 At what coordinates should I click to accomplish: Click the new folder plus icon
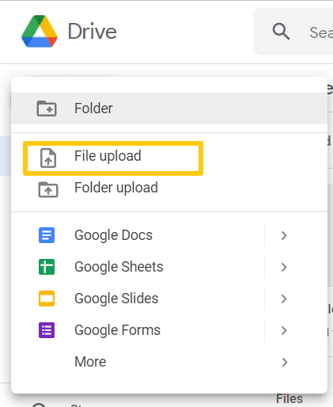47,108
